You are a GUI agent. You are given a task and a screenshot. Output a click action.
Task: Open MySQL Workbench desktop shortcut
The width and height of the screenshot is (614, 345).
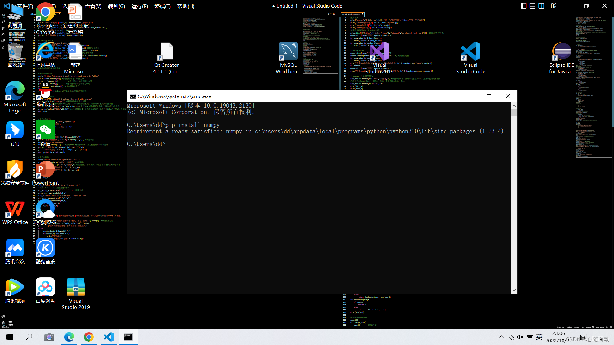pos(288,52)
